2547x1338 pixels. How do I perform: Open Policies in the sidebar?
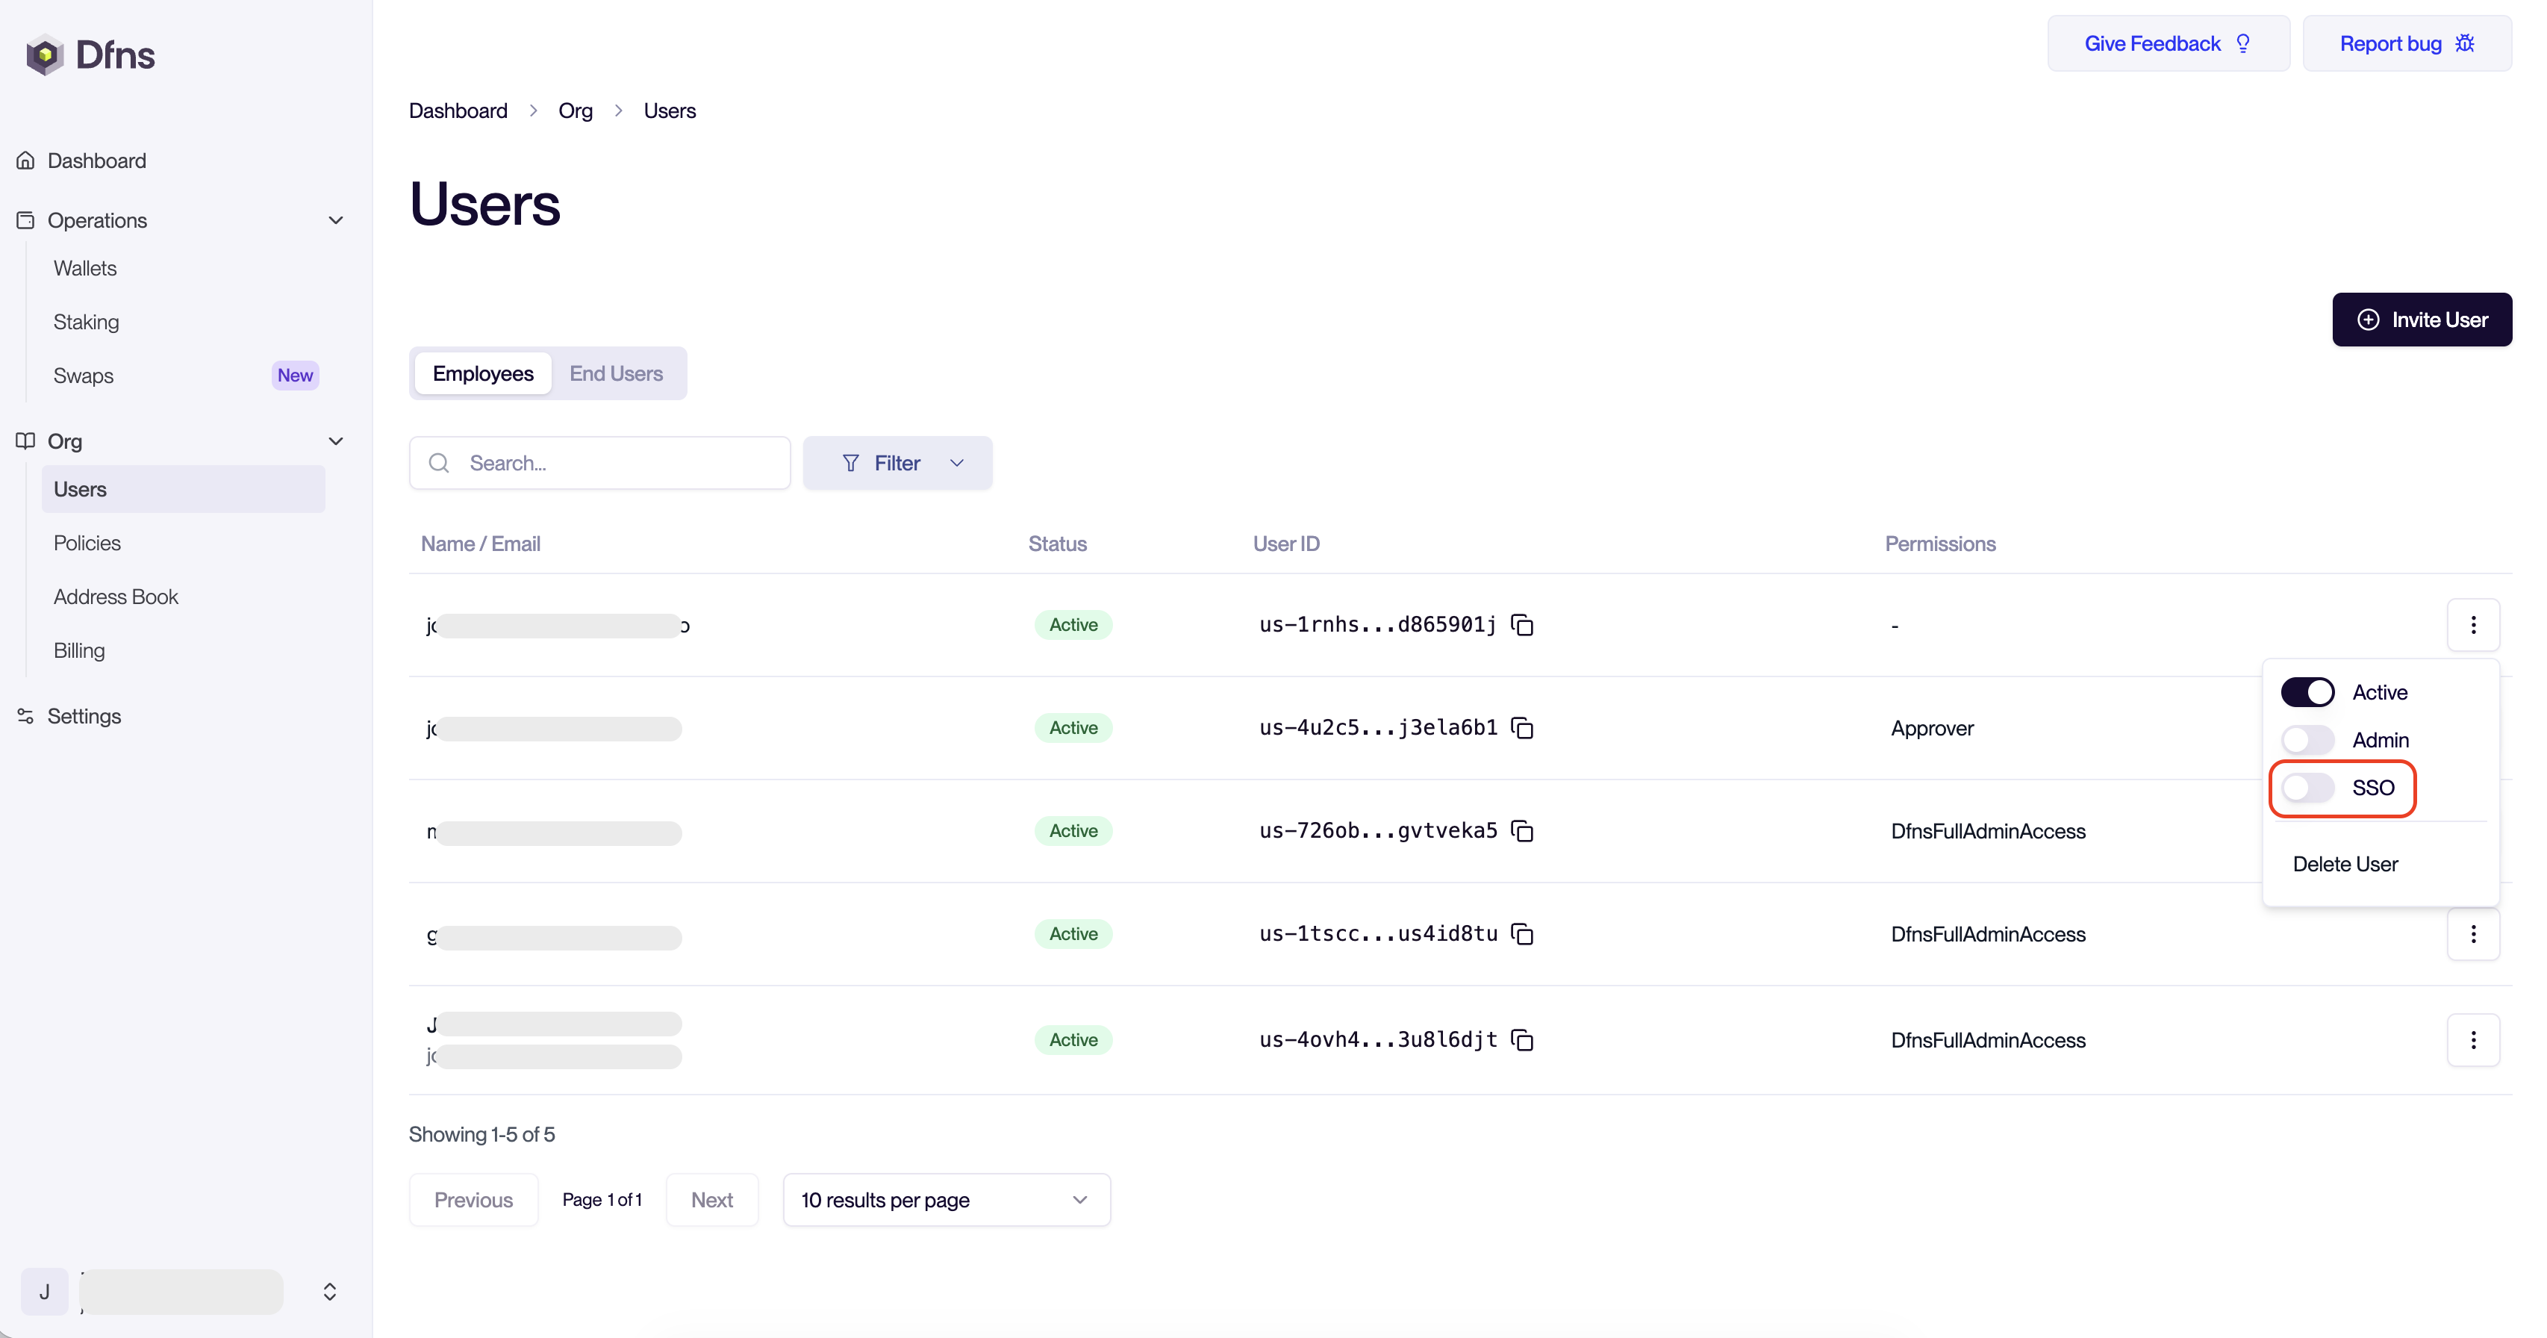pos(87,543)
